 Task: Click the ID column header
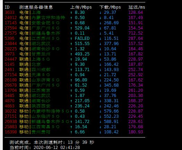pos(7,7)
